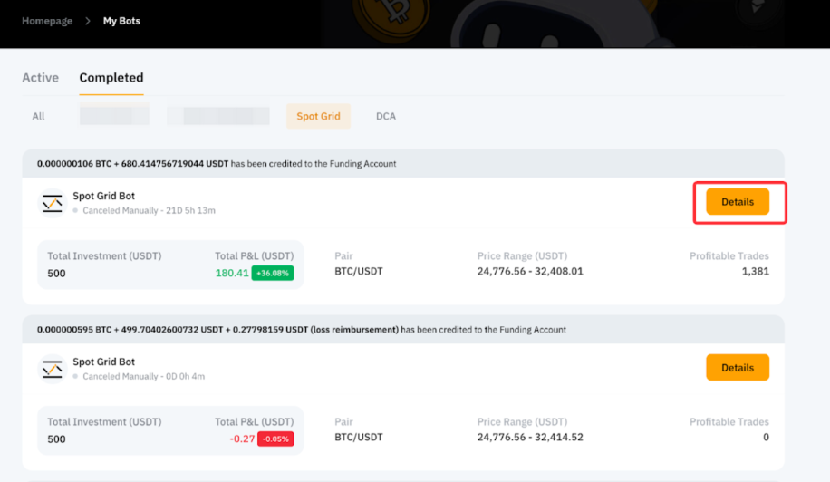Screen dimensions: 830x482
Task: Open Details for the -0.27 loss bot
Action: [x=737, y=368]
